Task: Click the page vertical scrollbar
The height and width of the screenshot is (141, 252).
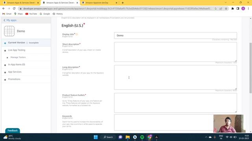Action: click(250, 68)
